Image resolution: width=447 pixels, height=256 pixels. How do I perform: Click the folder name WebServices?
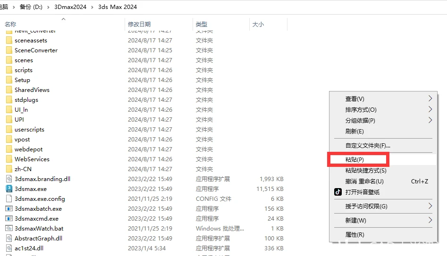click(32, 159)
